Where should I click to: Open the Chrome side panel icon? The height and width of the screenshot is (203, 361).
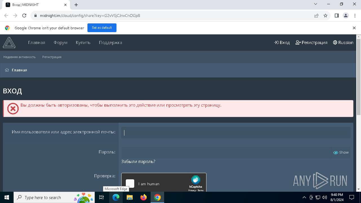[x=337, y=16]
